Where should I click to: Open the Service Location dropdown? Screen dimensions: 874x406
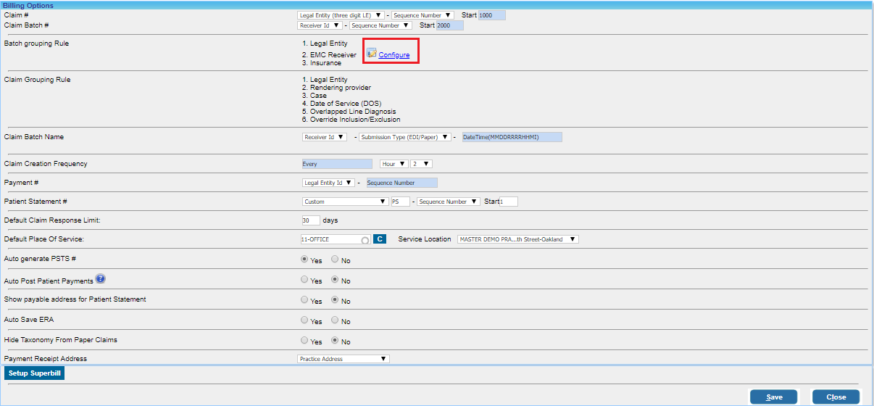pos(517,239)
